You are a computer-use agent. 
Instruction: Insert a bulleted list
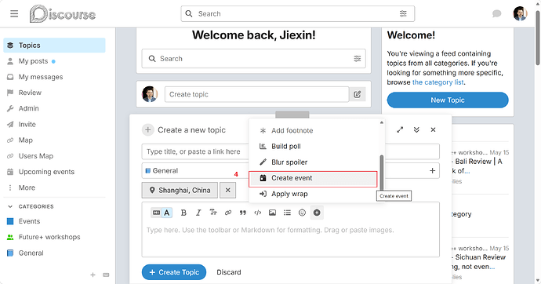[x=288, y=213]
